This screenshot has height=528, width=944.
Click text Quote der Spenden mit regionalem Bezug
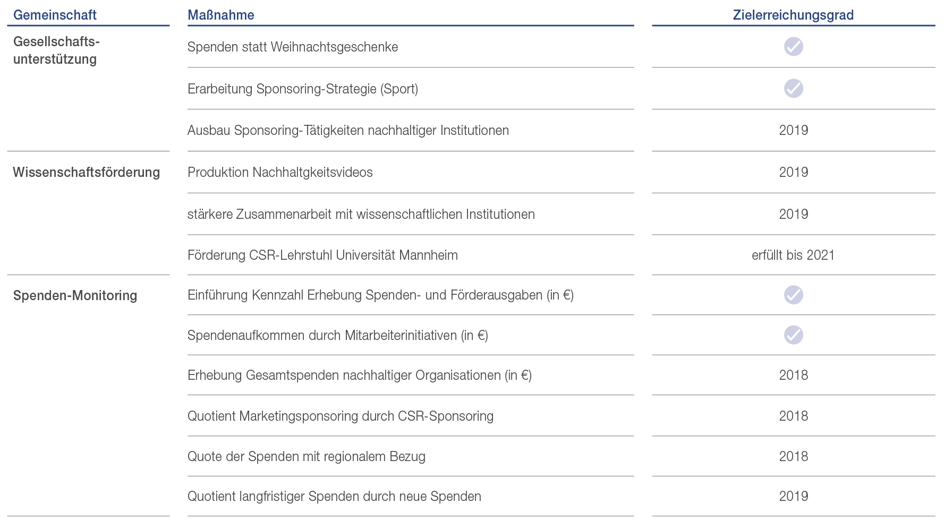tap(307, 456)
